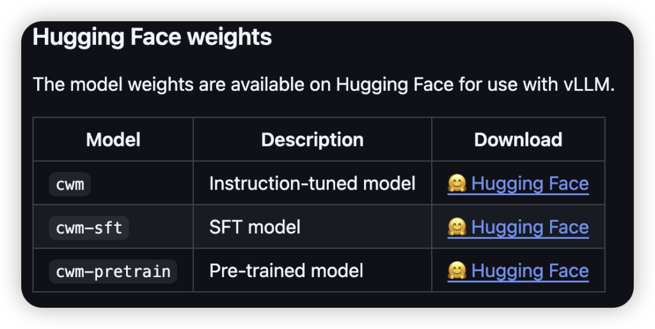
Task: Click the 'SFT model' description cell
Action: (255, 227)
